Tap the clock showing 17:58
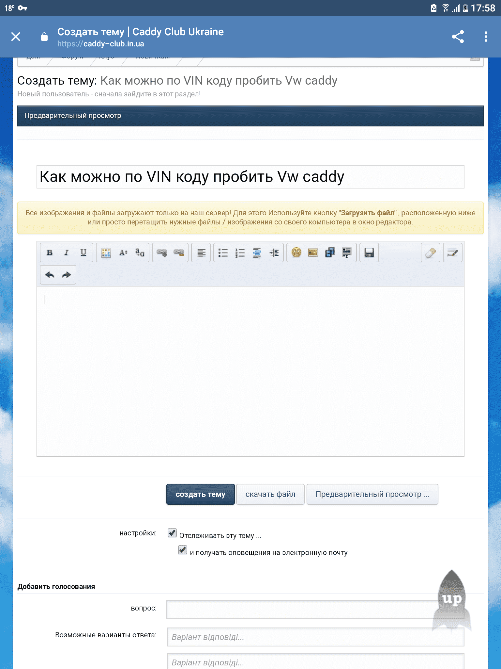The image size is (501, 669). [483, 8]
